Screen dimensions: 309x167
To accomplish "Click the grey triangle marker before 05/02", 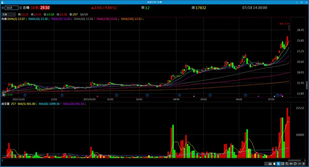I will pos(194,96).
